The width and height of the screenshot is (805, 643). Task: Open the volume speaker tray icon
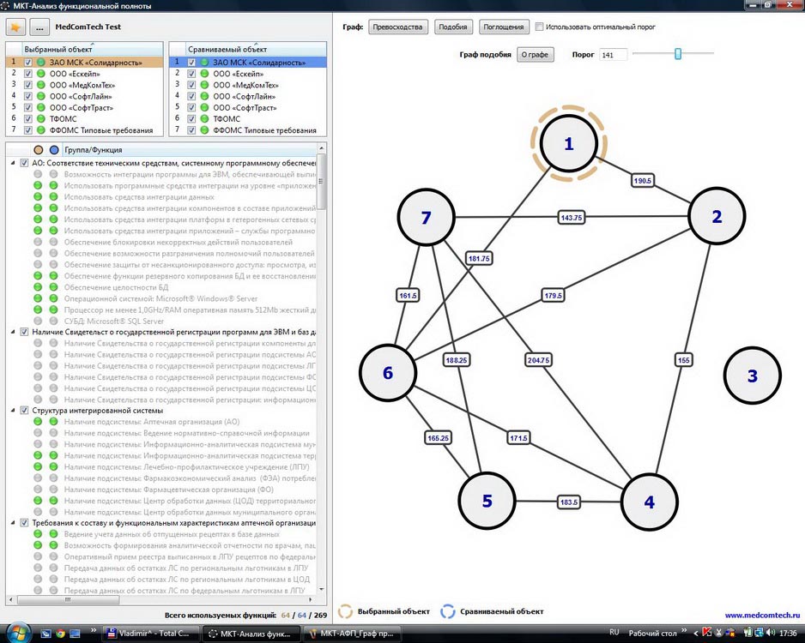(x=771, y=633)
